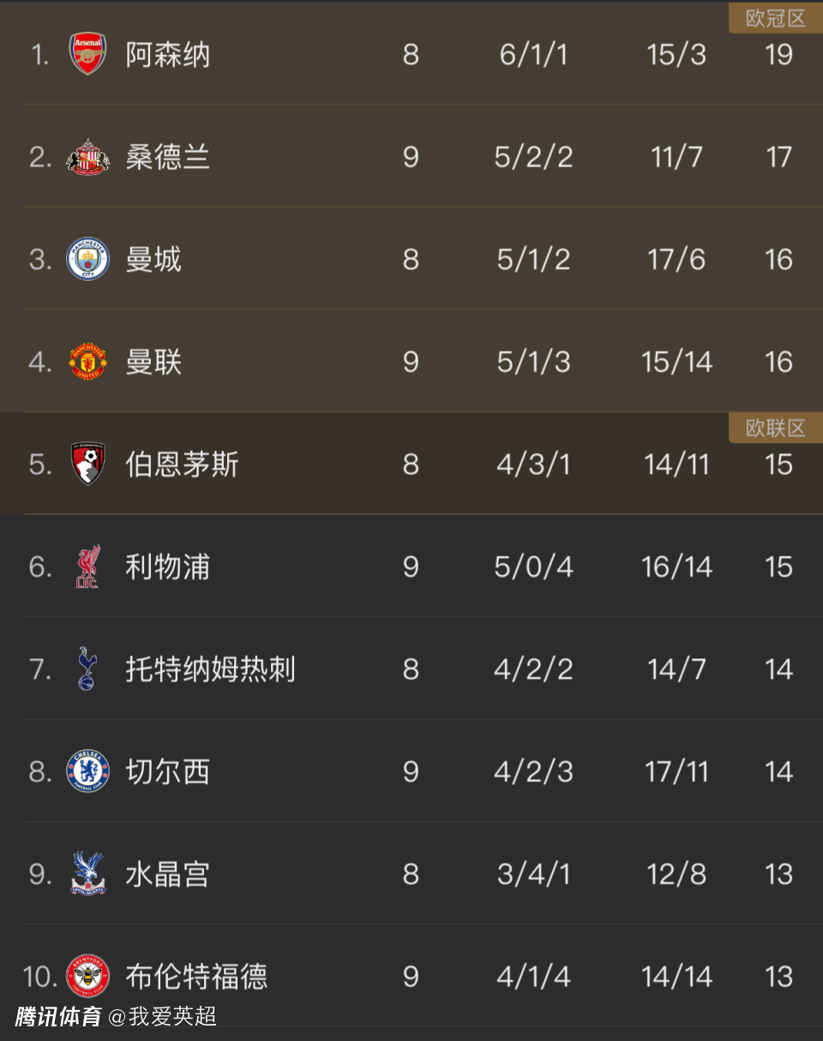Screen dimensions: 823x1041
Task: Click the Manchester City crest
Action: coord(87,259)
